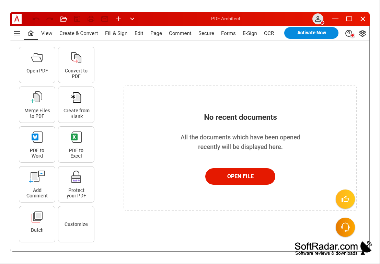This screenshot has width=380, height=264.
Task: Open a file with the folder icon
Action: click(x=64, y=19)
